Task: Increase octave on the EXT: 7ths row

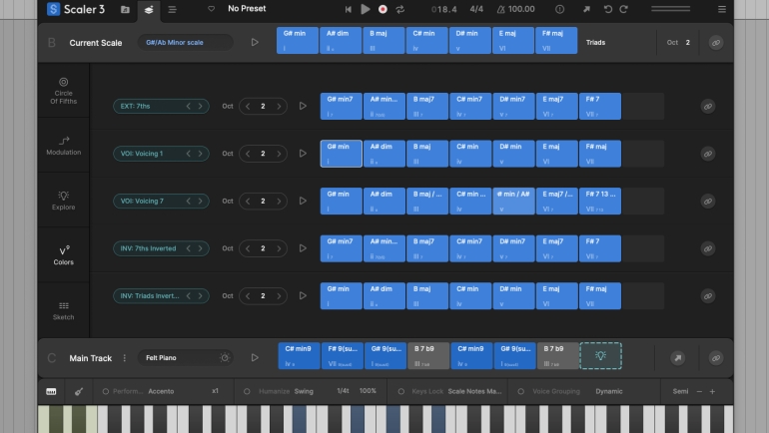Action: (x=279, y=107)
